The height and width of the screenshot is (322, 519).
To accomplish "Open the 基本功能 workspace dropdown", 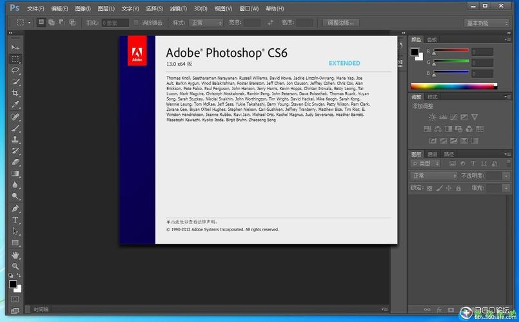I will [486, 23].
